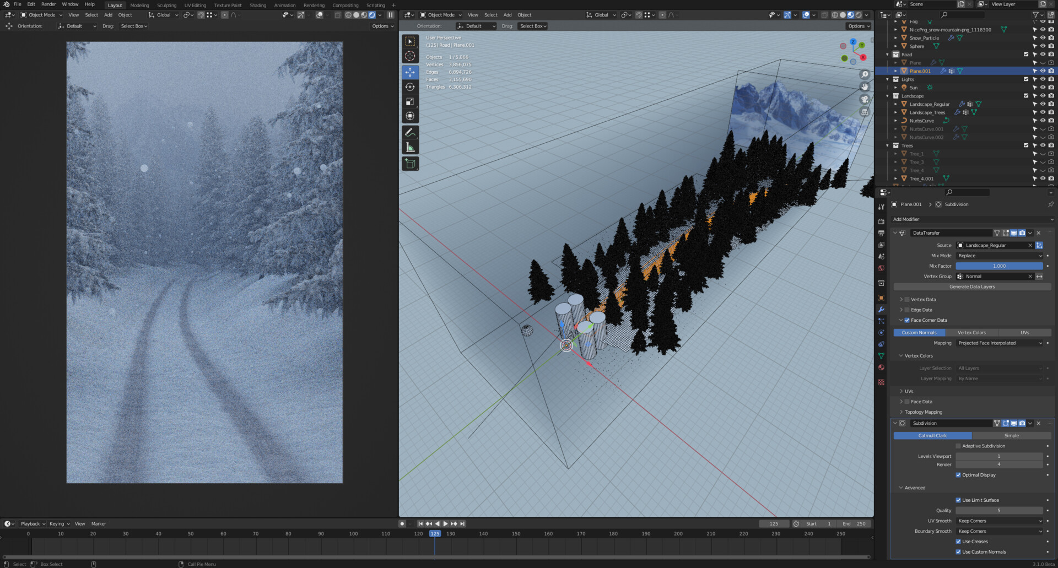Open the Mapping Projected Face Interpolated dropdown

coord(1000,343)
